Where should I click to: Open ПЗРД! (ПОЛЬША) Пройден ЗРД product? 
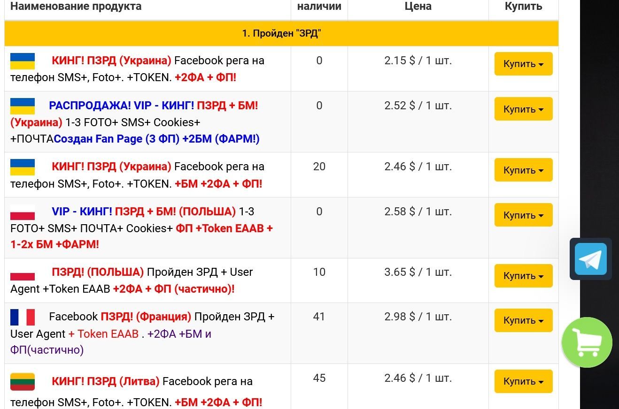[132, 280]
